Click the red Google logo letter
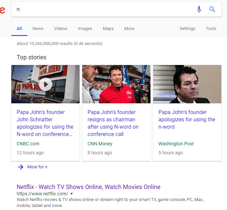 coord(2,10)
